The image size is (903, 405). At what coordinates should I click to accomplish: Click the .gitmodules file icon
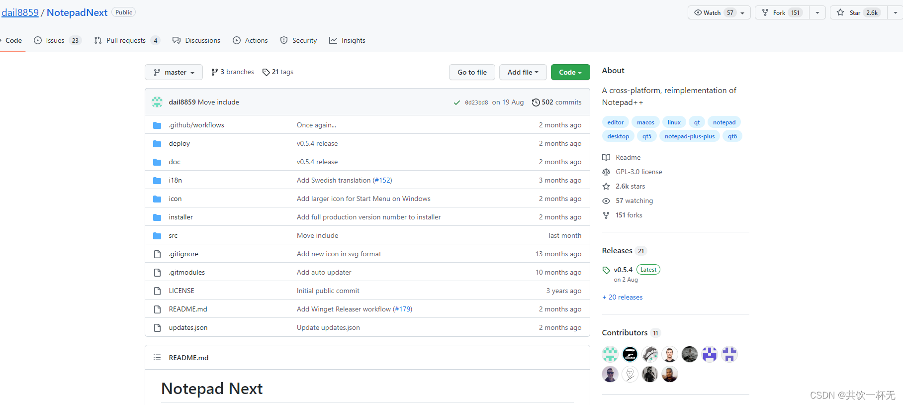[157, 272]
